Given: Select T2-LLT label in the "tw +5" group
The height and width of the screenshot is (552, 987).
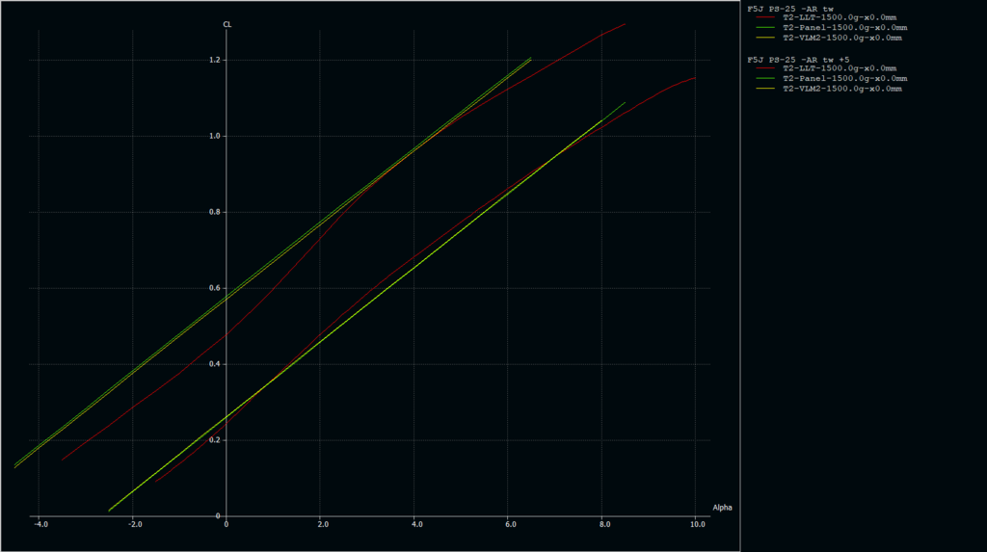Looking at the screenshot, I should click(841, 69).
